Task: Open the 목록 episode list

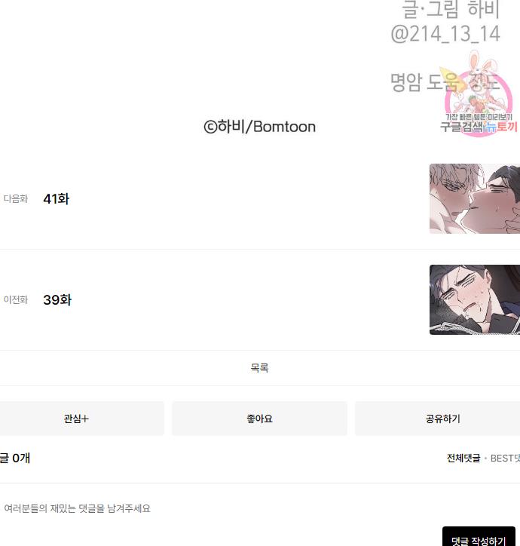Action: (260, 368)
